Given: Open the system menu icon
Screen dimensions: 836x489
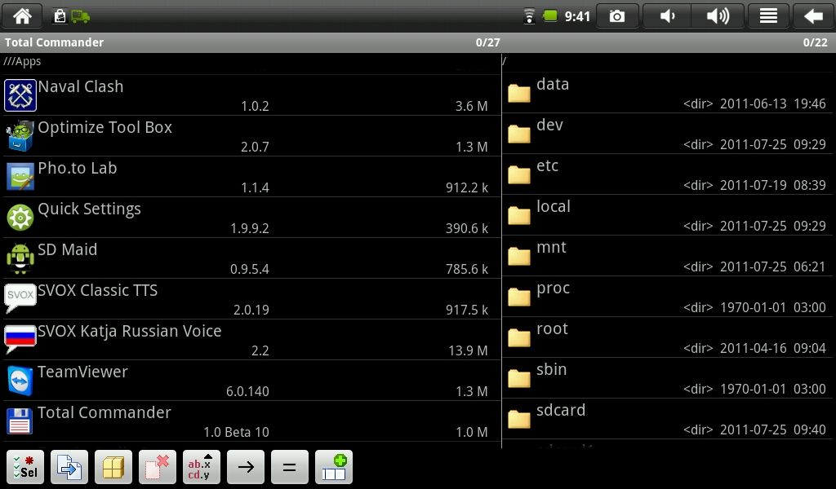Looking at the screenshot, I should (x=768, y=16).
